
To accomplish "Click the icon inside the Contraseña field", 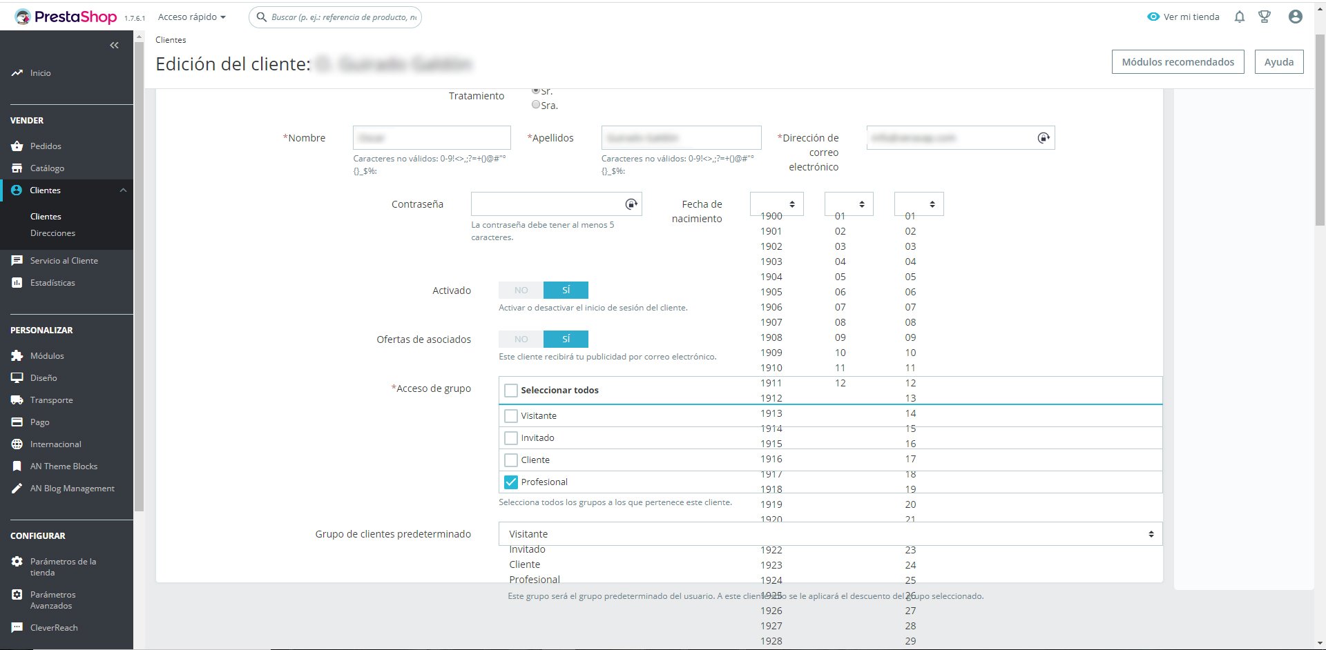I will pyautogui.click(x=631, y=204).
